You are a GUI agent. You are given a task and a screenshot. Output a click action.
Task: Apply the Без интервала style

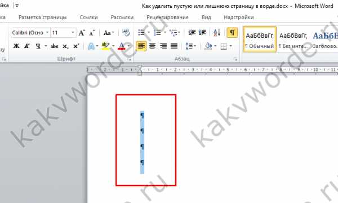pos(293,39)
